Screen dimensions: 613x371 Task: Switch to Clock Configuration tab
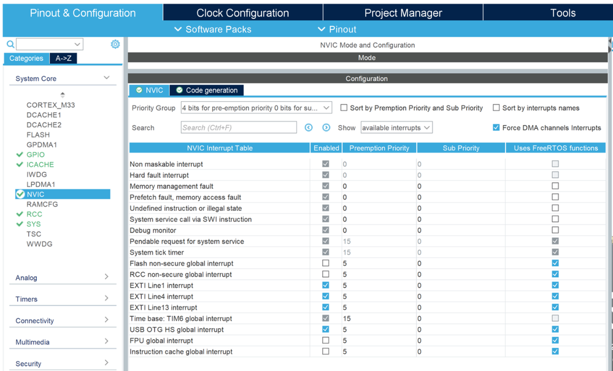click(x=243, y=12)
